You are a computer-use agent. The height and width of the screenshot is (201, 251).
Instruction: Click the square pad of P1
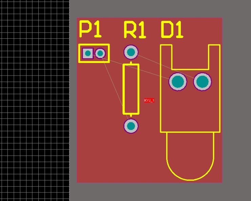[x=88, y=53]
